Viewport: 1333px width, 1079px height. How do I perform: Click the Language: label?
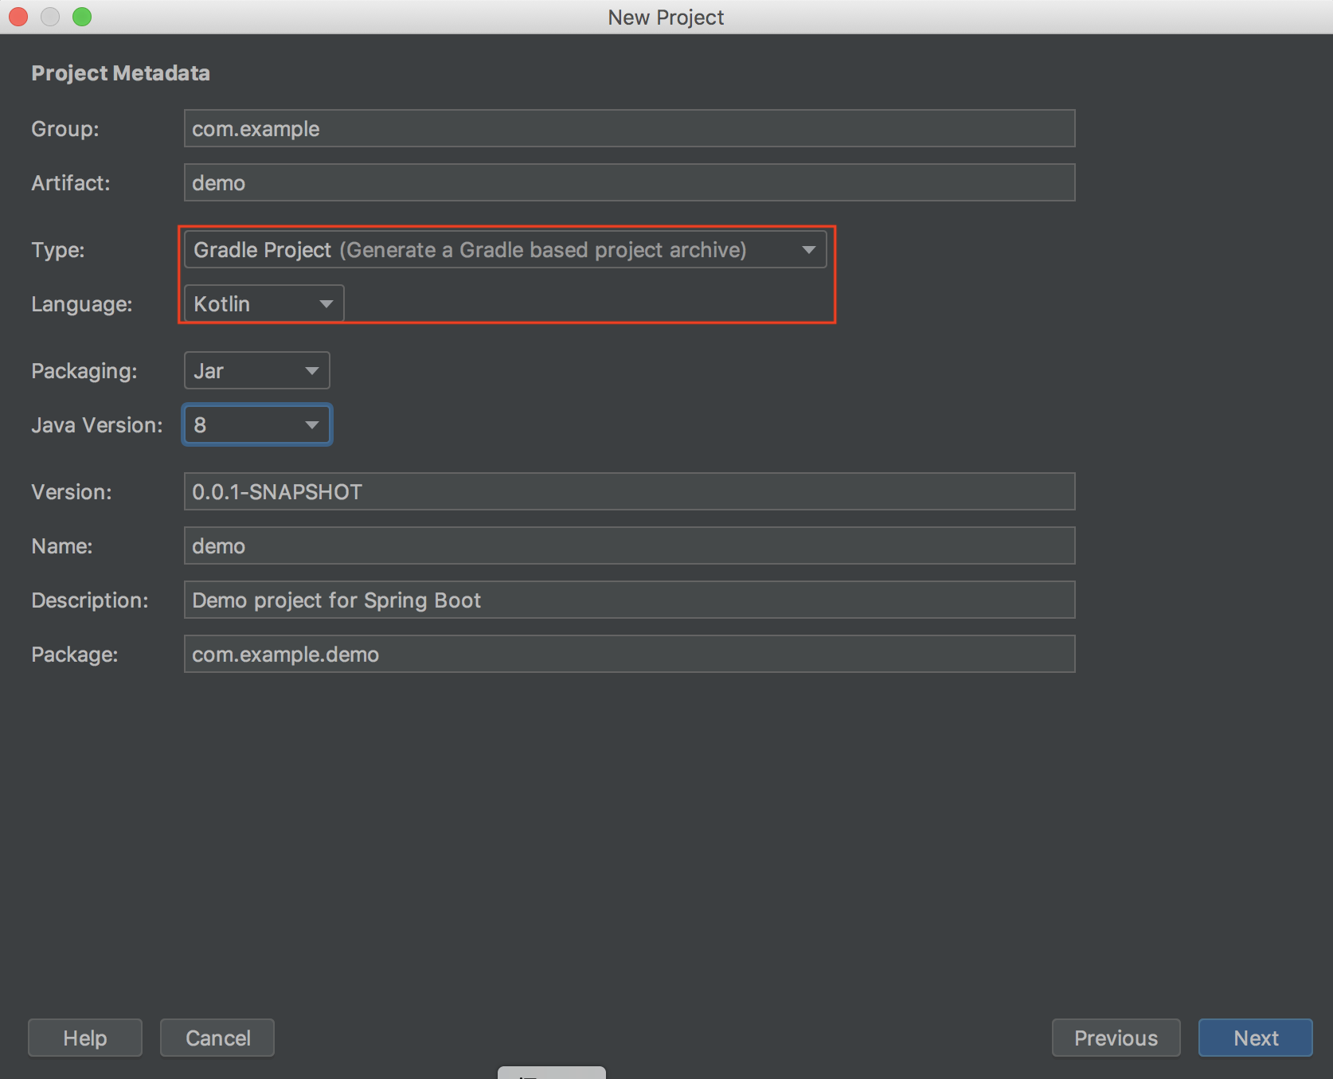(82, 304)
